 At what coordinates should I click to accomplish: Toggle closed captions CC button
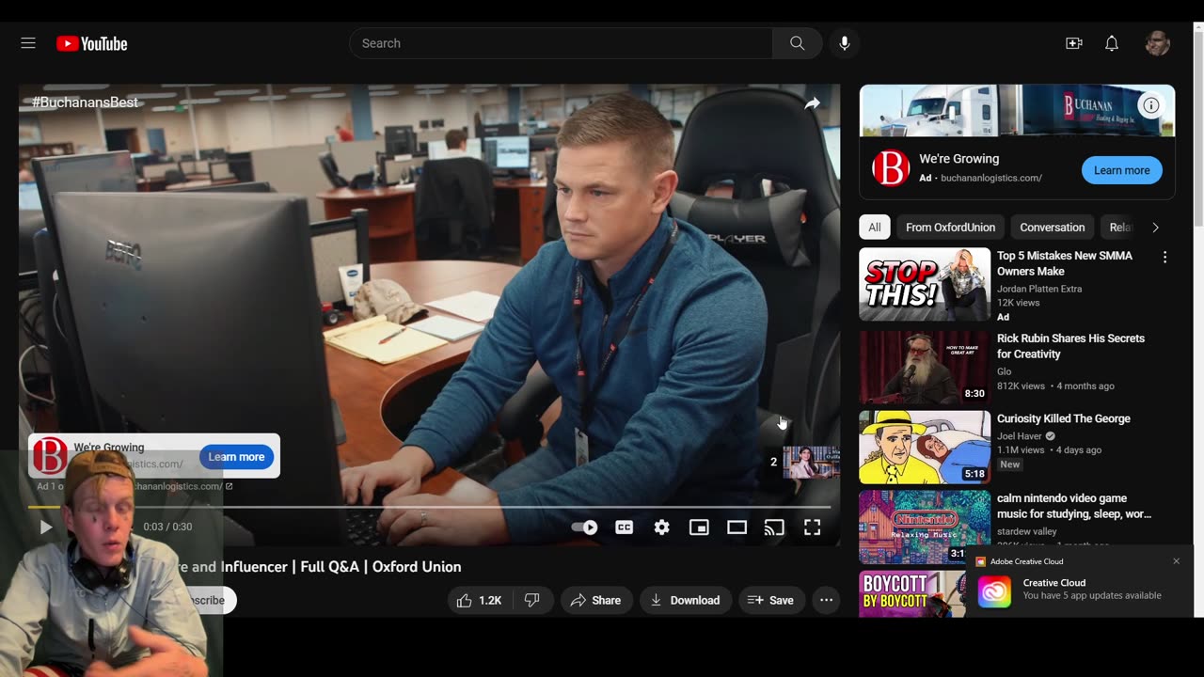[624, 527]
